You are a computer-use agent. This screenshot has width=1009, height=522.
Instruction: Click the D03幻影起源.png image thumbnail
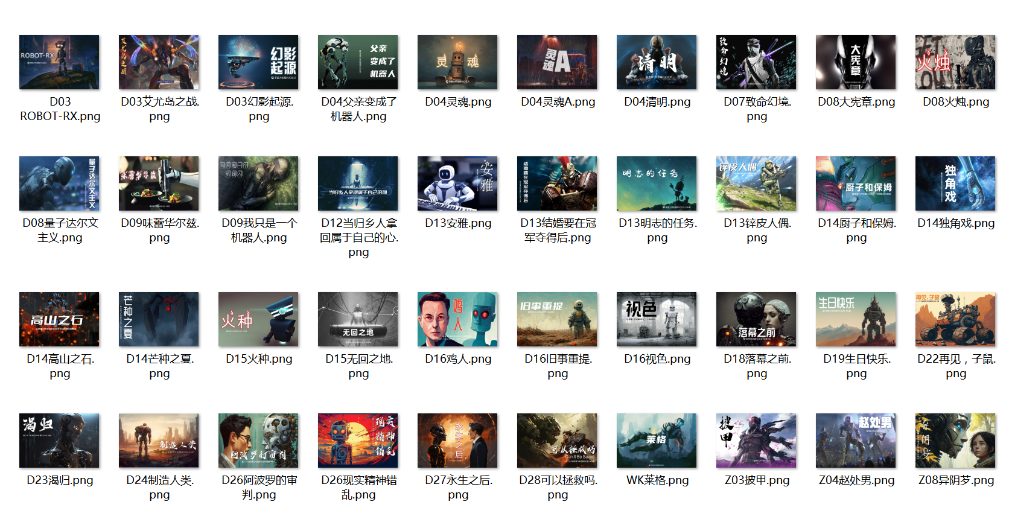[258, 62]
